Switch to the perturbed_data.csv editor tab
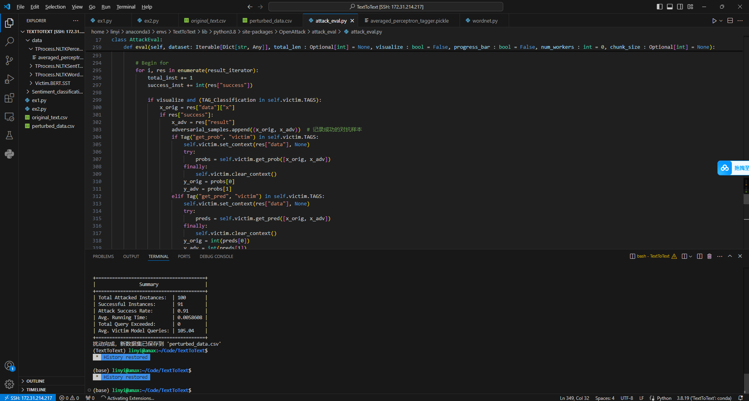 [x=270, y=21]
